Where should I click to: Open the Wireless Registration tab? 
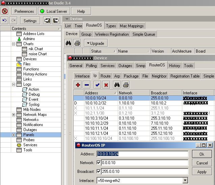(112, 34)
